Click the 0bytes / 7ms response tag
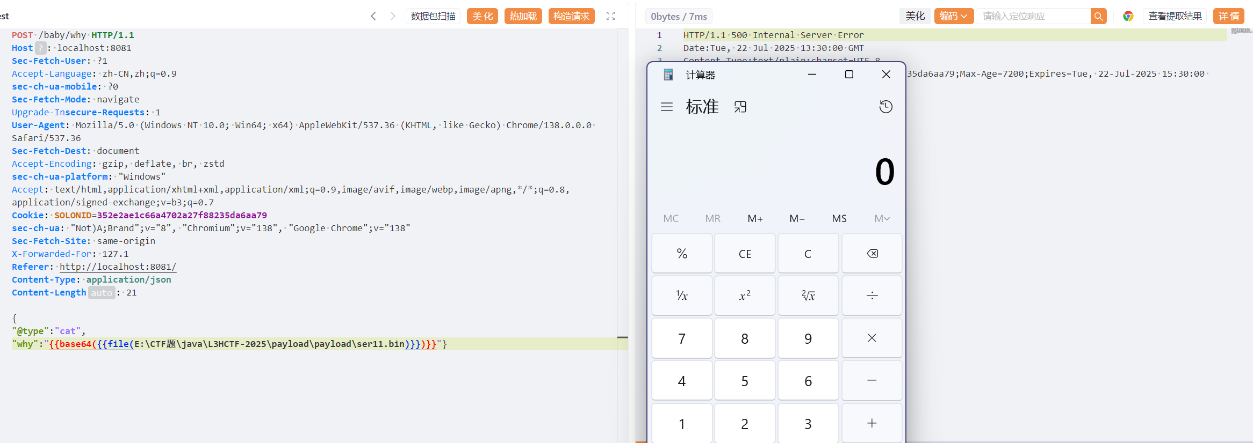 (x=679, y=16)
